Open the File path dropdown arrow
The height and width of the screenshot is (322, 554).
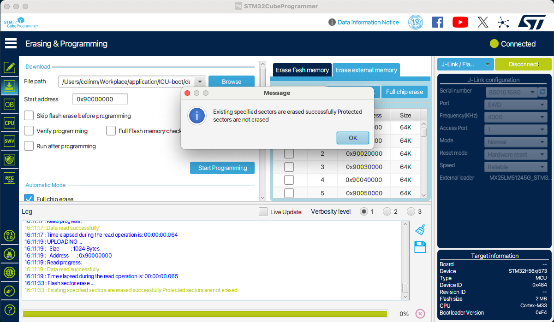pyautogui.click(x=200, y=81)
